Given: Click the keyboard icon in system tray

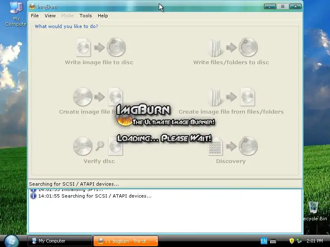Looking at the screenshot, I should click(273, 241).
